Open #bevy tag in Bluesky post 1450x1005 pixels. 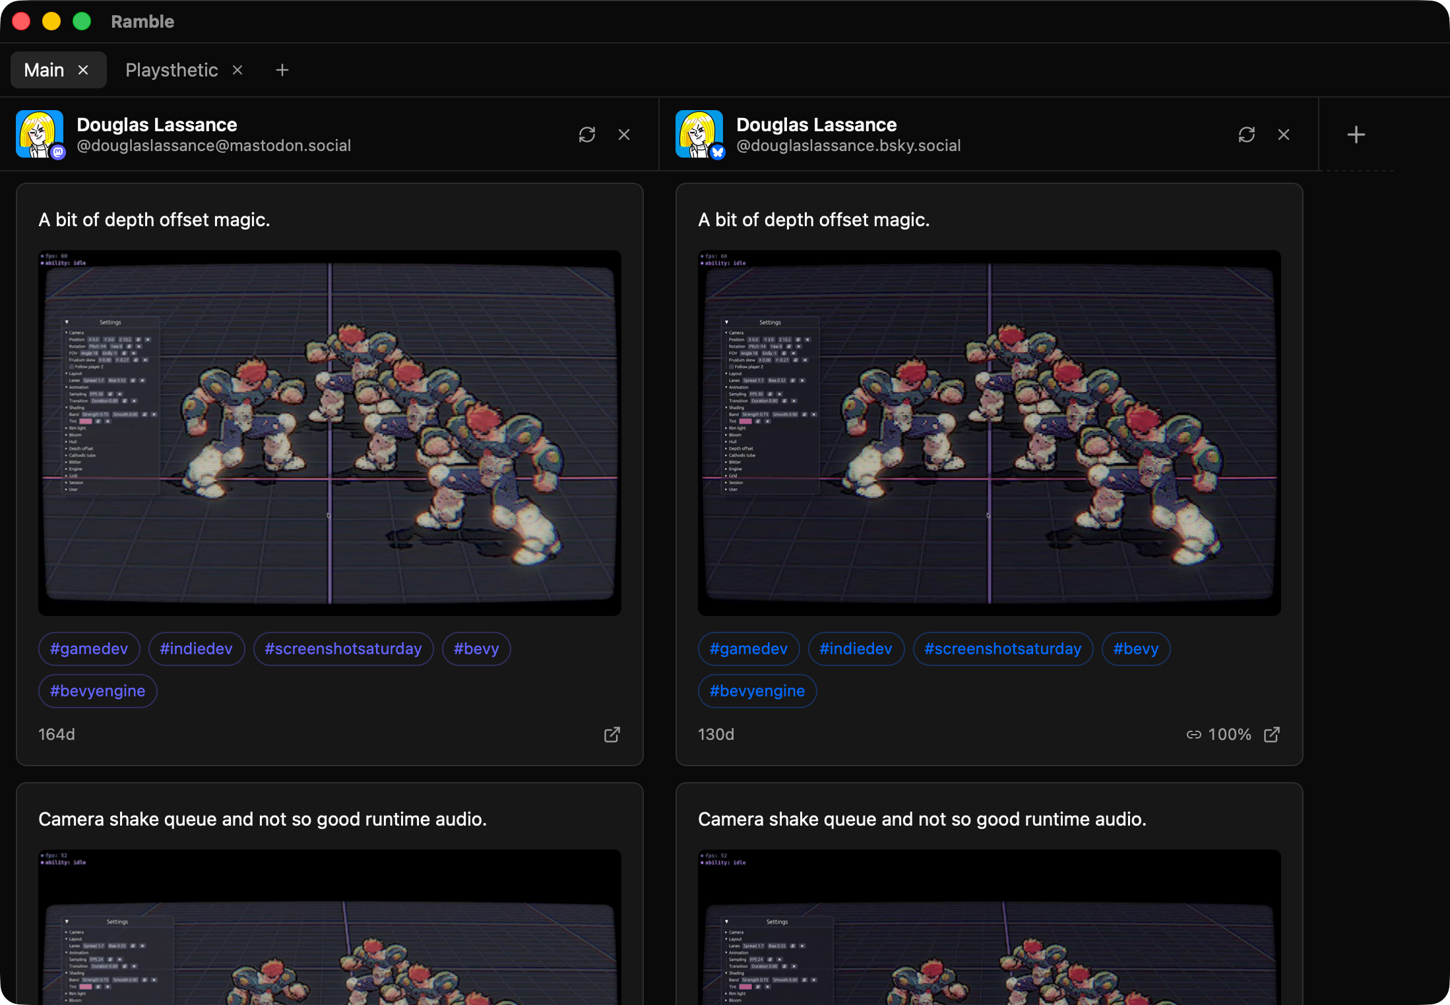point(1136,649)
